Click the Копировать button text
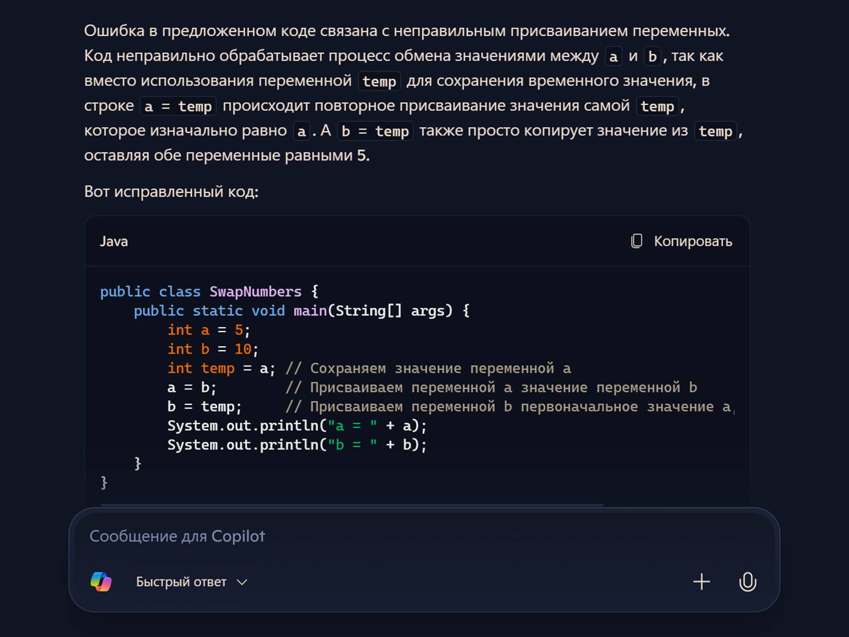 pyautogui.click(x=693, y=241)
